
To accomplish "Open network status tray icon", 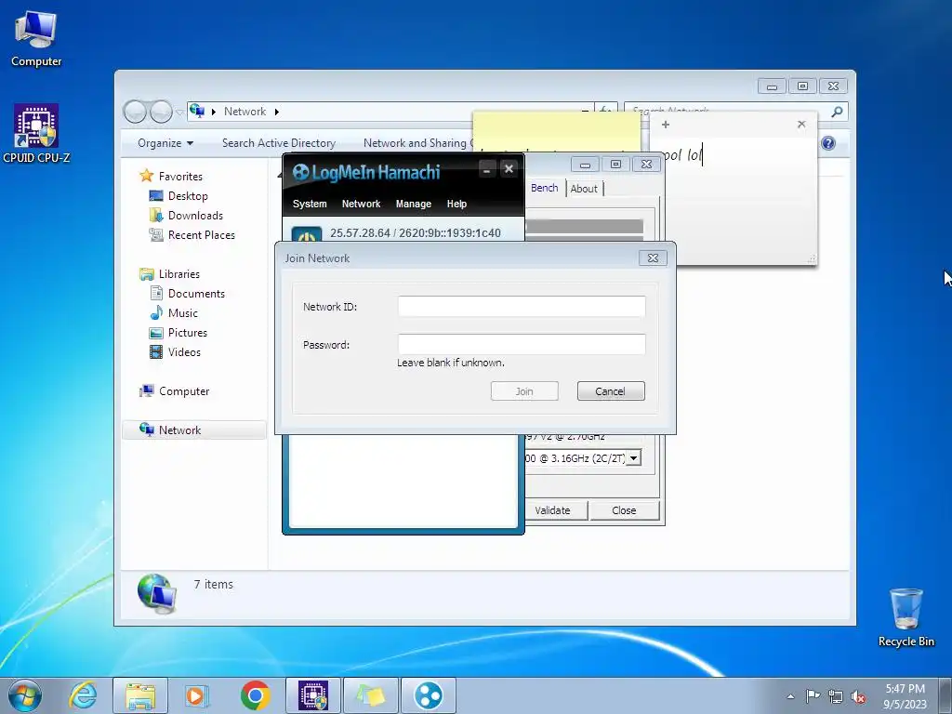I will pos(836,696).
